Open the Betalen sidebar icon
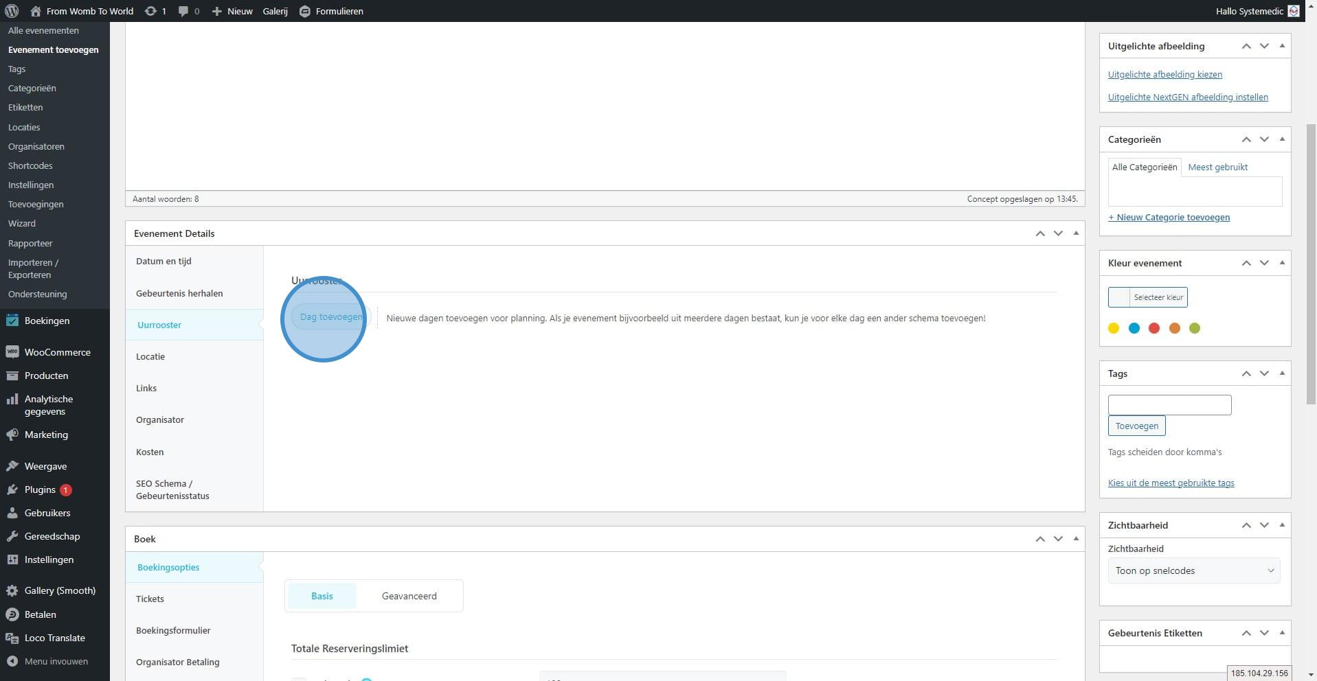 pyautogui.click(x=12, y=614)
